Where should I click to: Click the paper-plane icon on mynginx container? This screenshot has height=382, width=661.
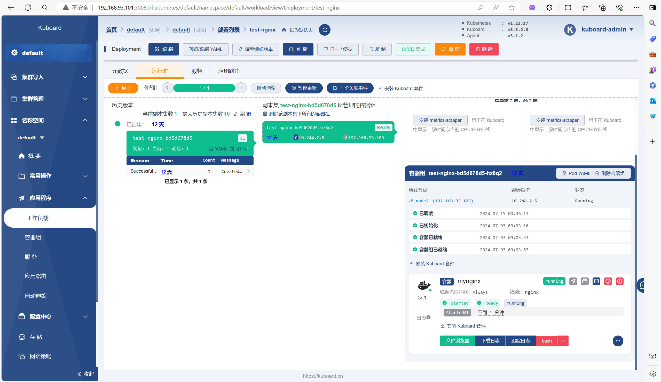(x=573, y=281)
